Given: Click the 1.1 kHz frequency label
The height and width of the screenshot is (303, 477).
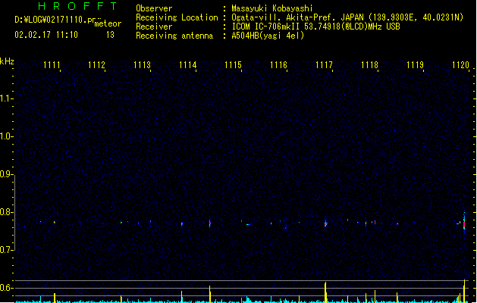Looking at the screenshot, I should tap(6, 98).
